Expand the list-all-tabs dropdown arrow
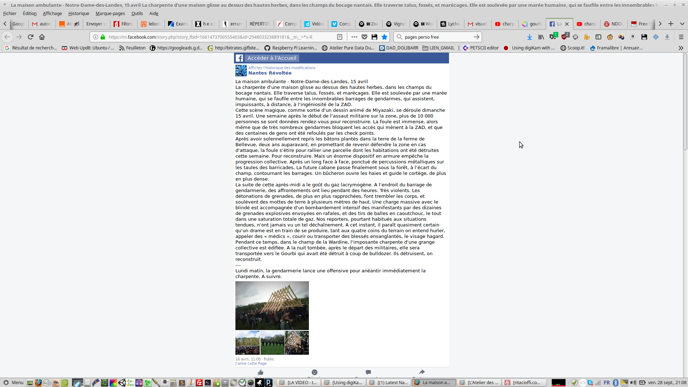The height and width of the screenshot is (387, 688). 682,24
